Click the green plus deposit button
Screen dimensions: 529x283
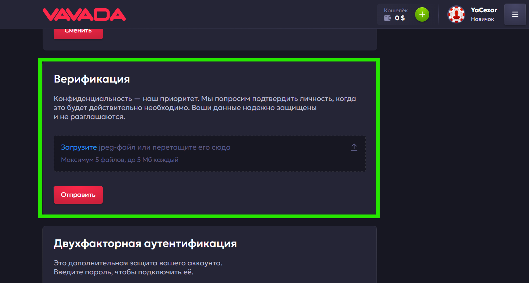click(x=422, y=15)
